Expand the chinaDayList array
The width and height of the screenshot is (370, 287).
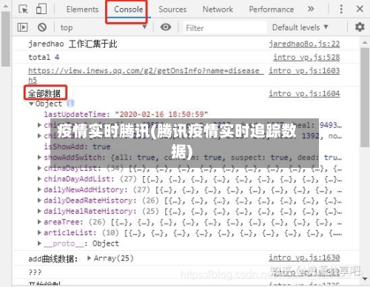pos(39,168)
